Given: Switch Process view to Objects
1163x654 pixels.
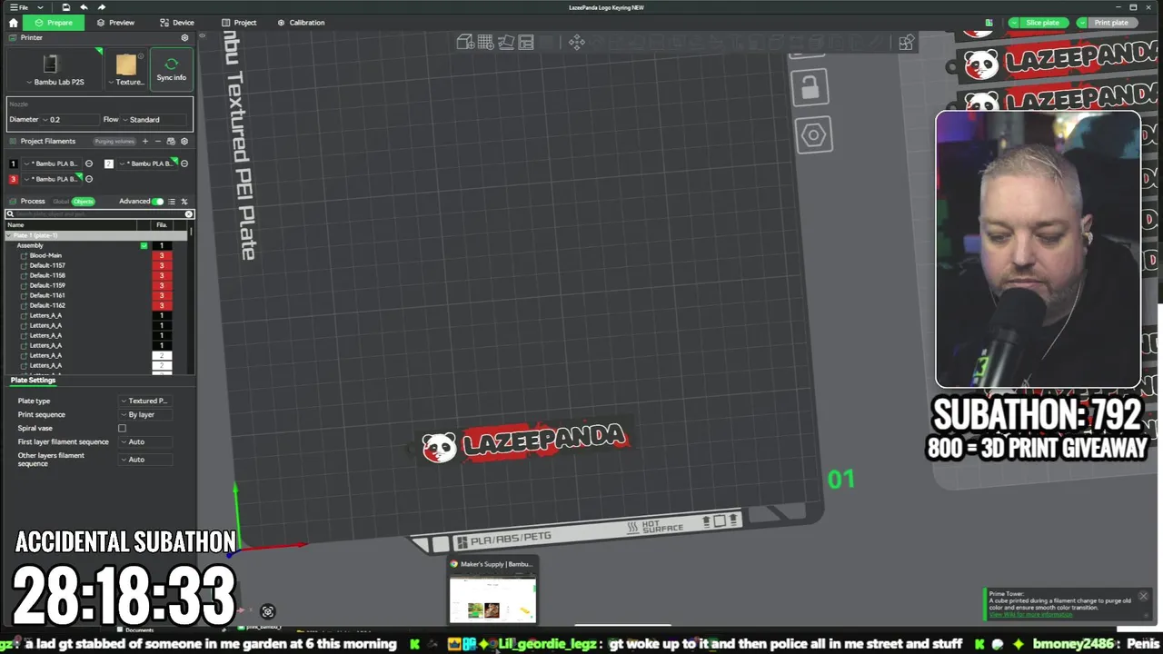Looking at the screenshot, I should point(84,202).
